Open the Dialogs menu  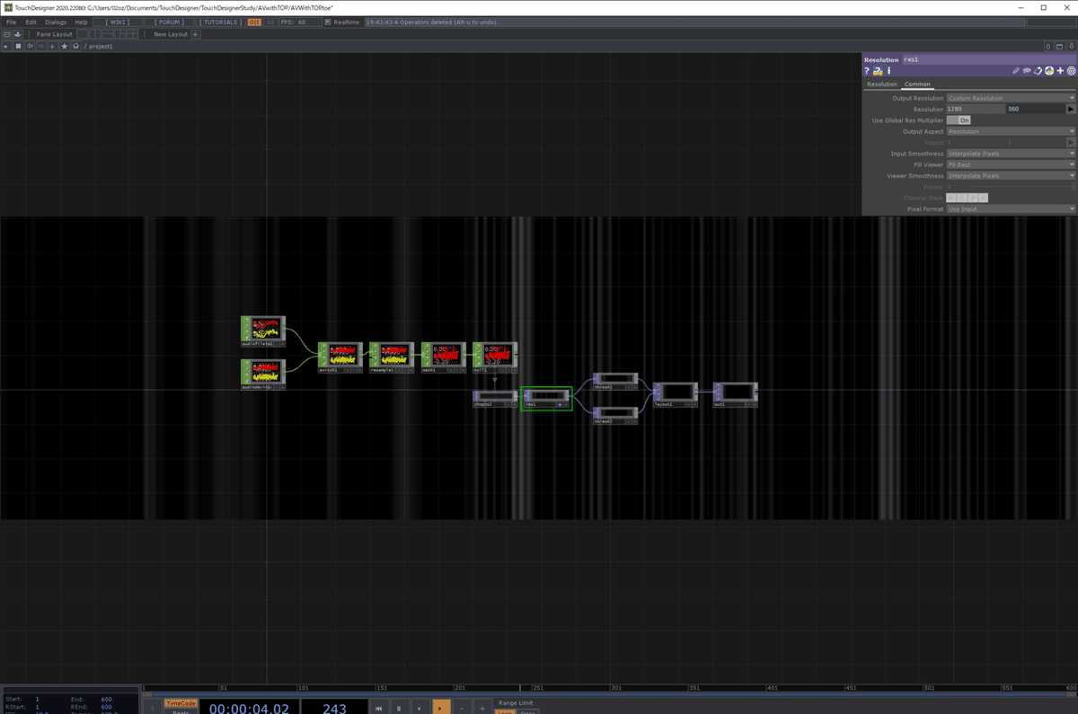click(56, 22)
